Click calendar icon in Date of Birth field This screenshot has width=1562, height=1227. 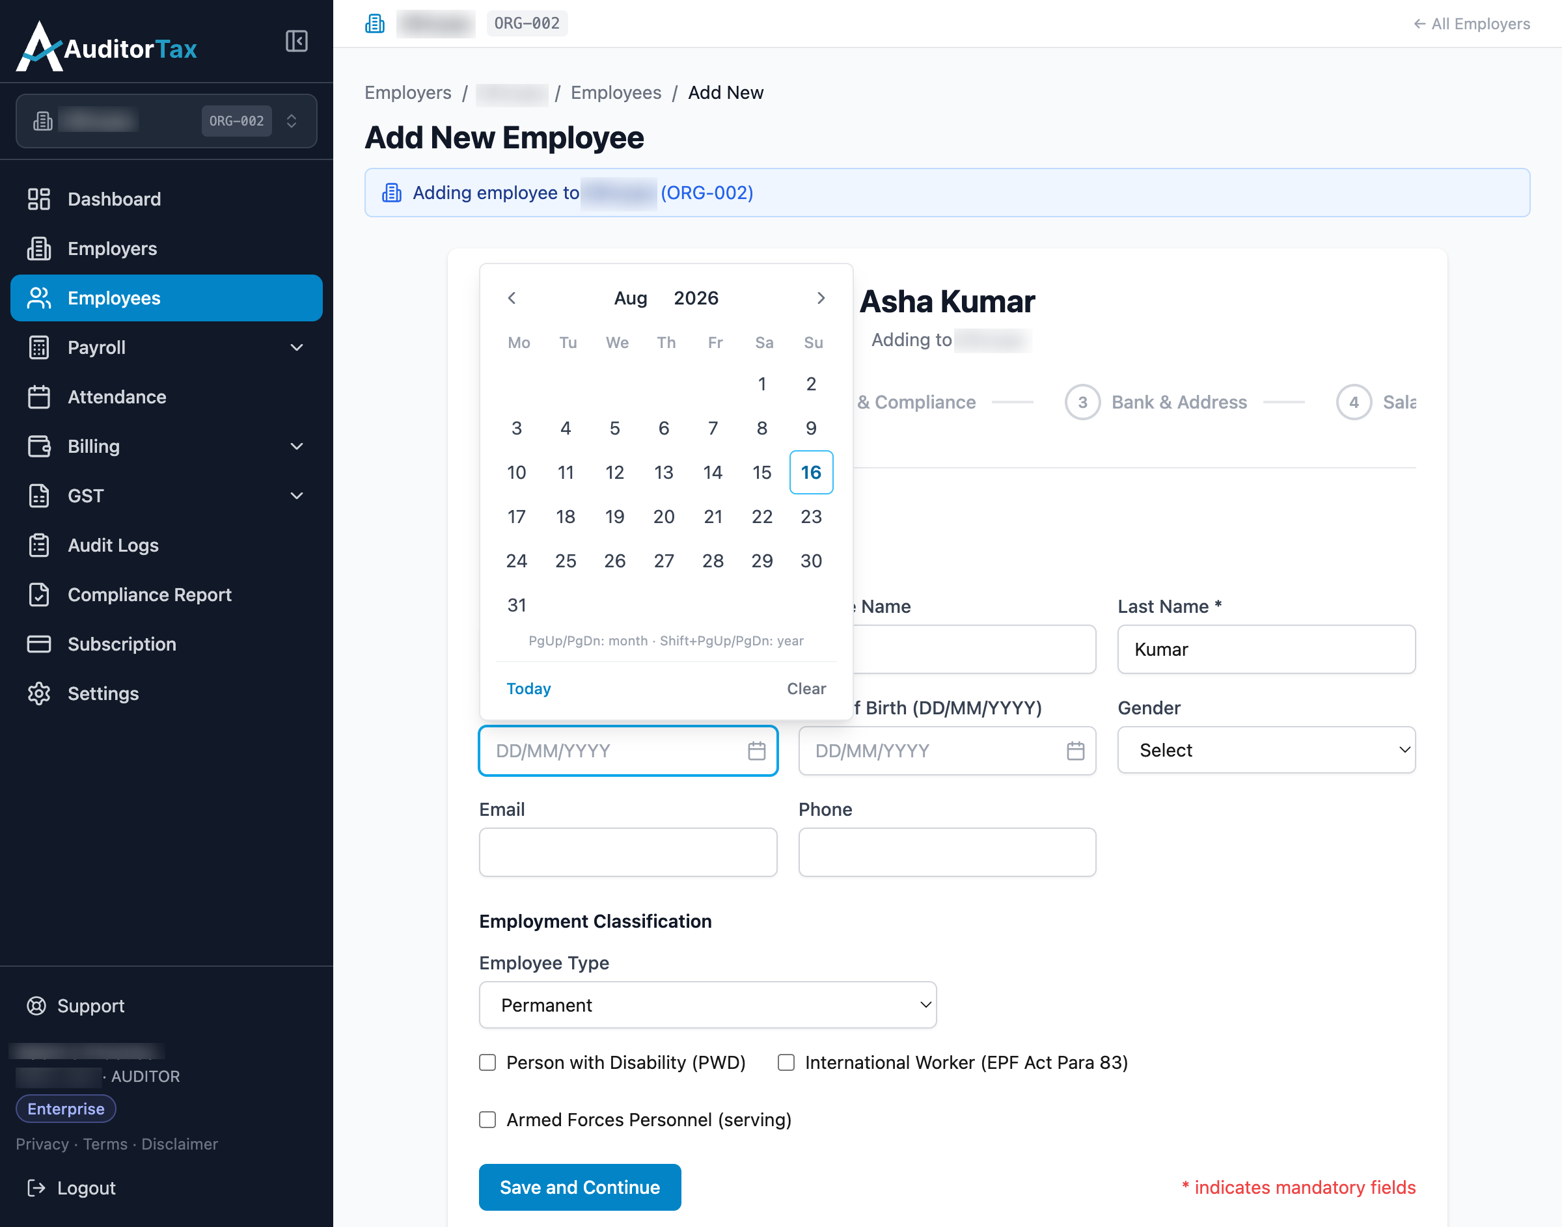tap(1076, 751)
